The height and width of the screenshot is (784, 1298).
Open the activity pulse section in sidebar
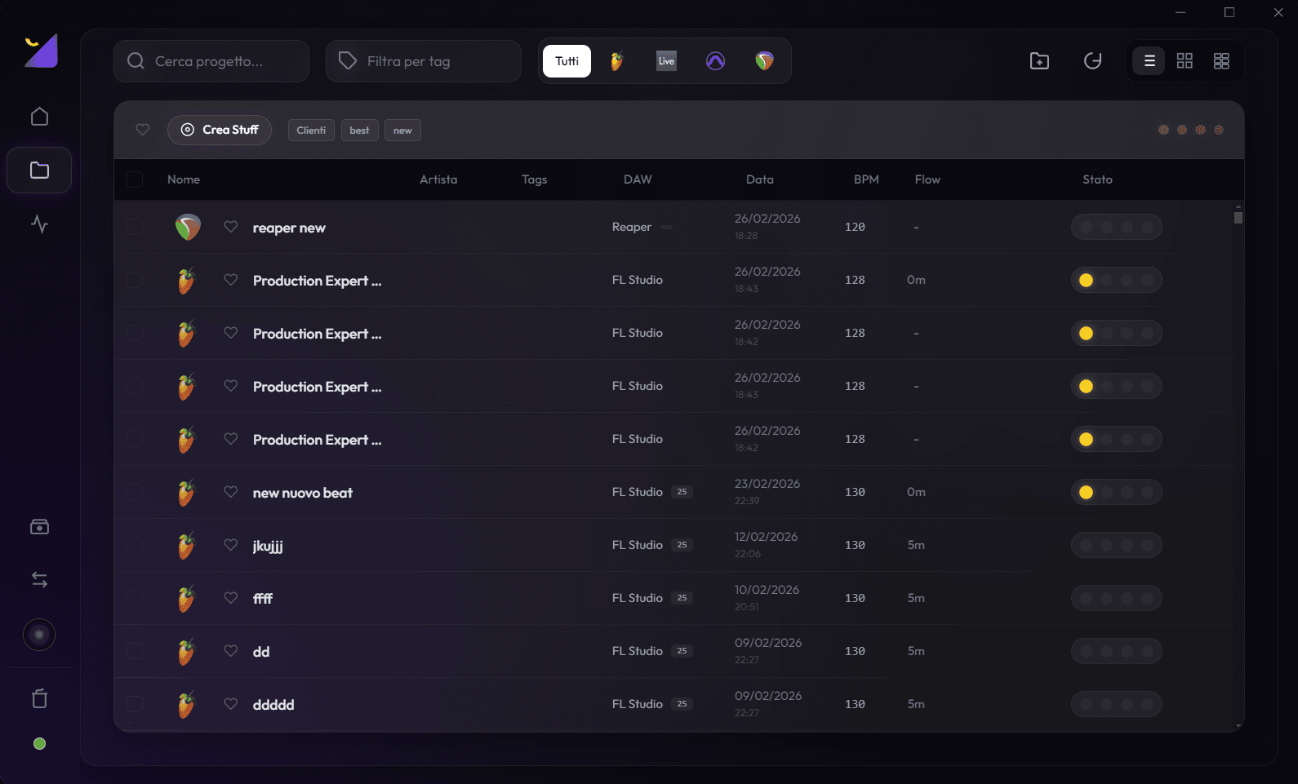pos(39,224)
